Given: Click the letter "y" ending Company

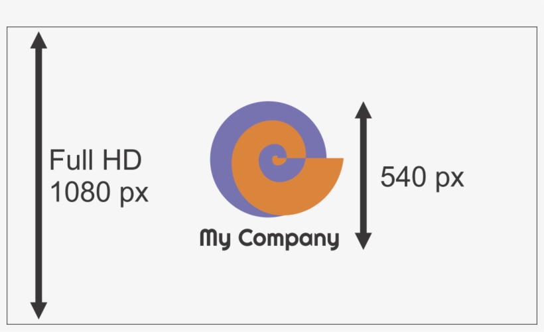Looking at the screenshot, I should [x=332, y=241].
